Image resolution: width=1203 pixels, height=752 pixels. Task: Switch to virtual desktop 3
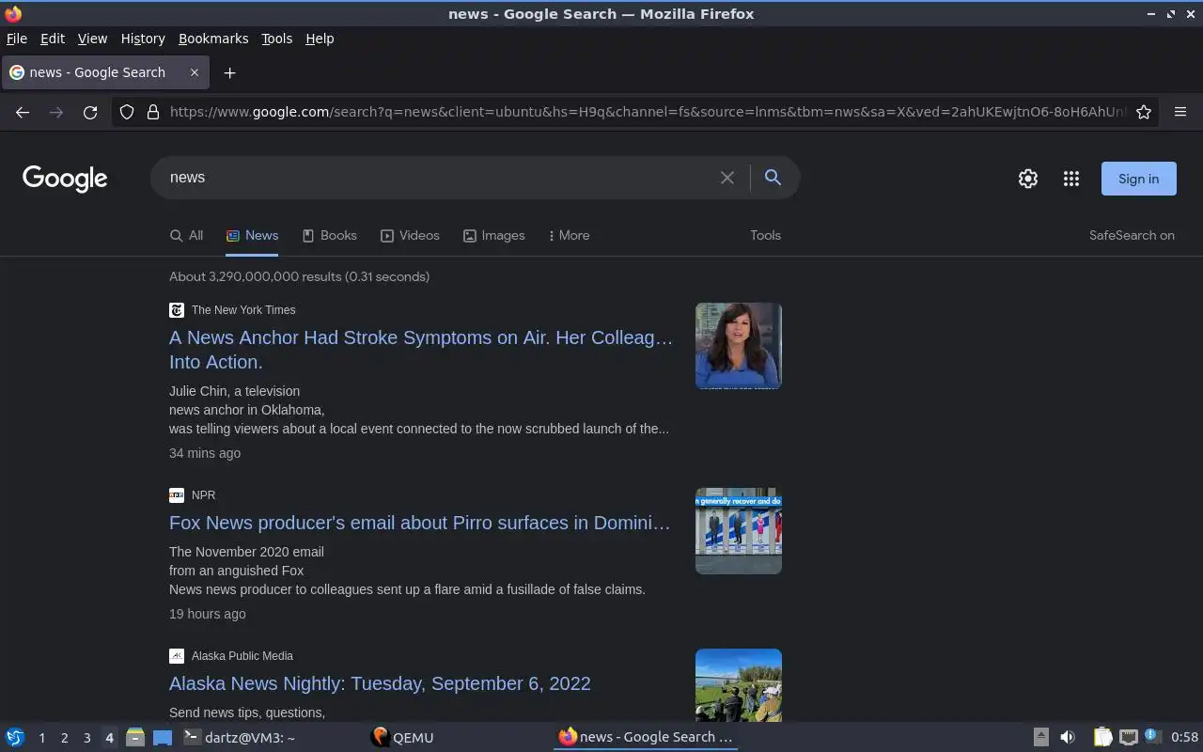(86, 738)
